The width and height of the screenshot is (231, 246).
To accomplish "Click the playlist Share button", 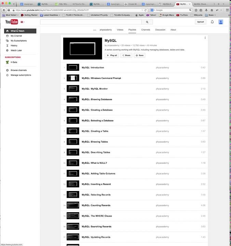I will 126,55.
